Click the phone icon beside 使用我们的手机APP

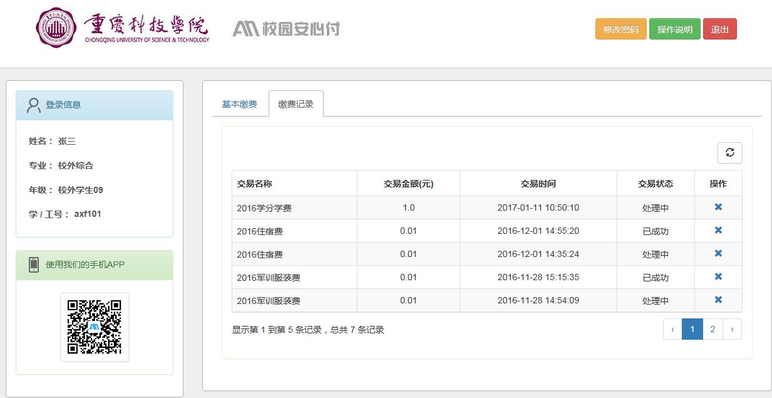[34, 264]
